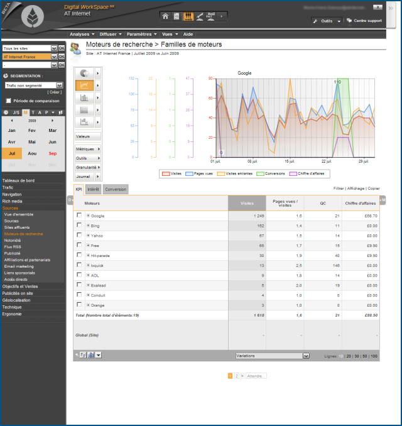The height and width of the screenshot is (426, 402).
Task: Click the segmentation pie icon
Action: (6, 76)
